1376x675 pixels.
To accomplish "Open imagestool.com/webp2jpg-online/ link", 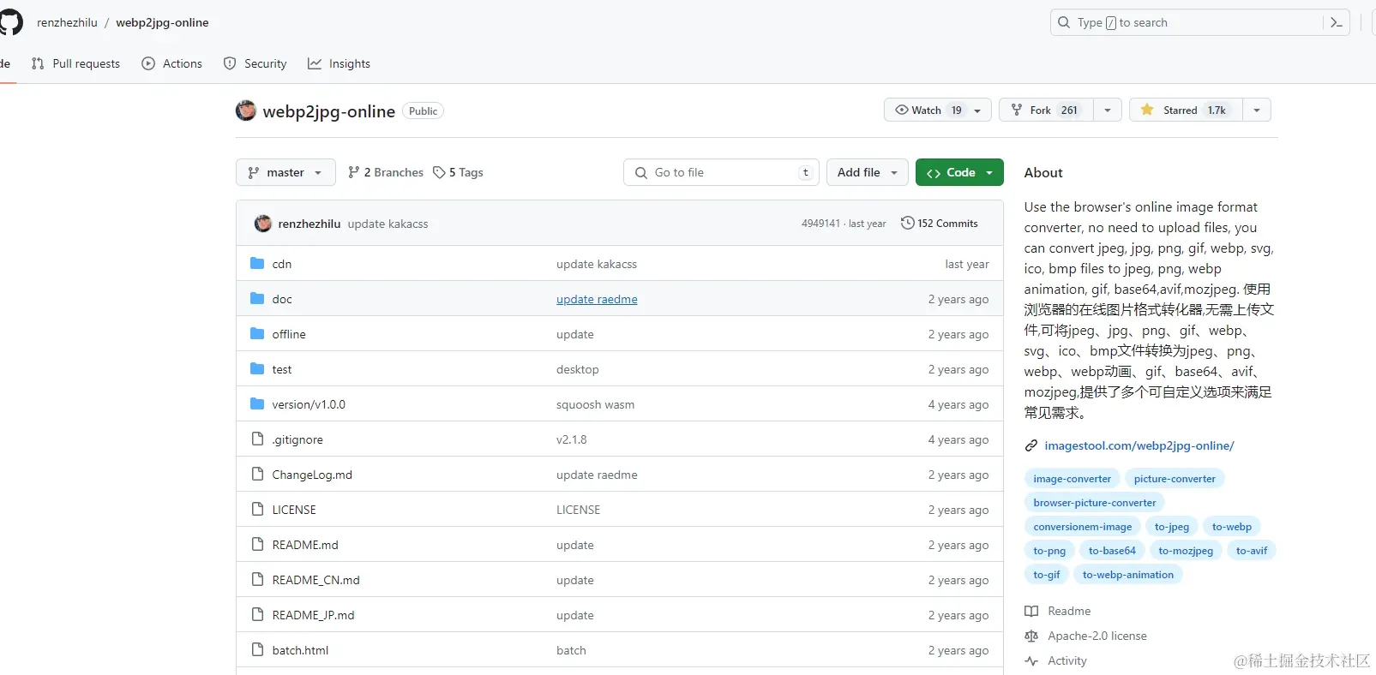I will [1139, 445].
